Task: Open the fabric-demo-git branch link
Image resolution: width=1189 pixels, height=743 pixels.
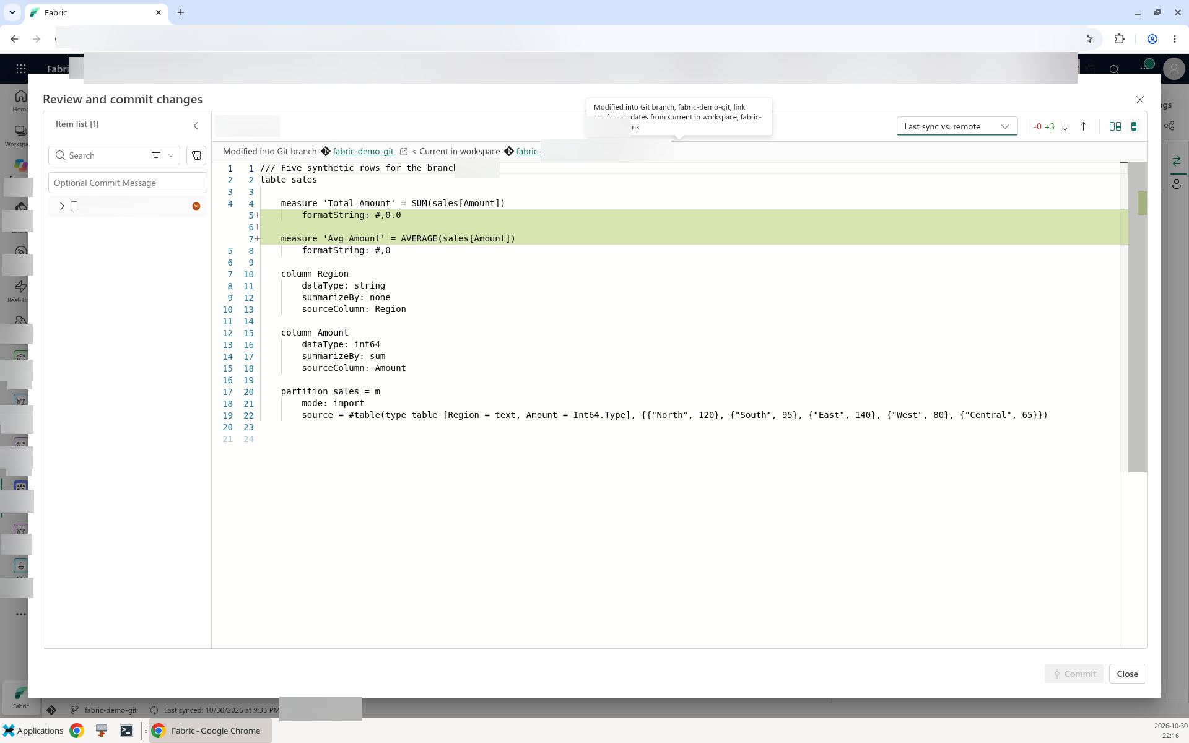Action: pyautogui.click(x=364, y=151)
